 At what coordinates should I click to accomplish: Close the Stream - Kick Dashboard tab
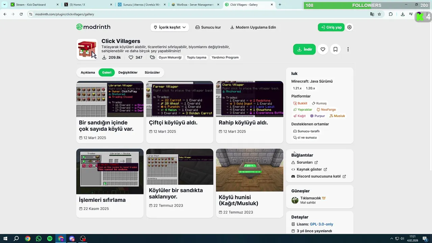click(57, 5)
